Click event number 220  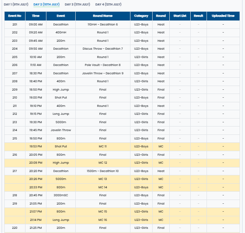15,228
